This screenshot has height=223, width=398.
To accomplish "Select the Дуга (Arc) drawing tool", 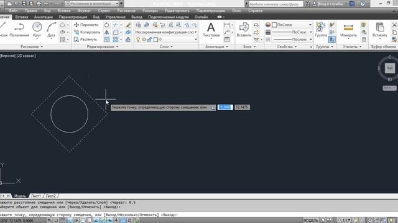I will click(x=51, y=30).
